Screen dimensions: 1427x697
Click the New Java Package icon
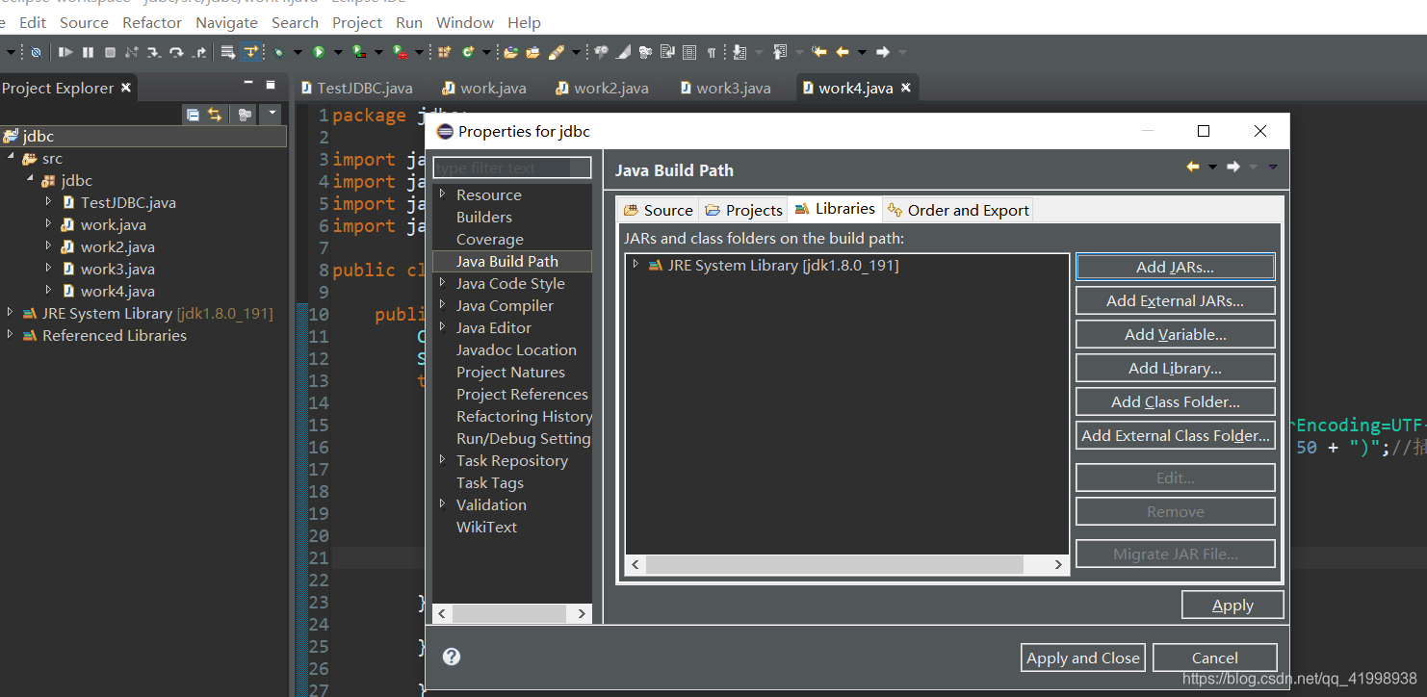pyautogui.click(x=444, y=52)
